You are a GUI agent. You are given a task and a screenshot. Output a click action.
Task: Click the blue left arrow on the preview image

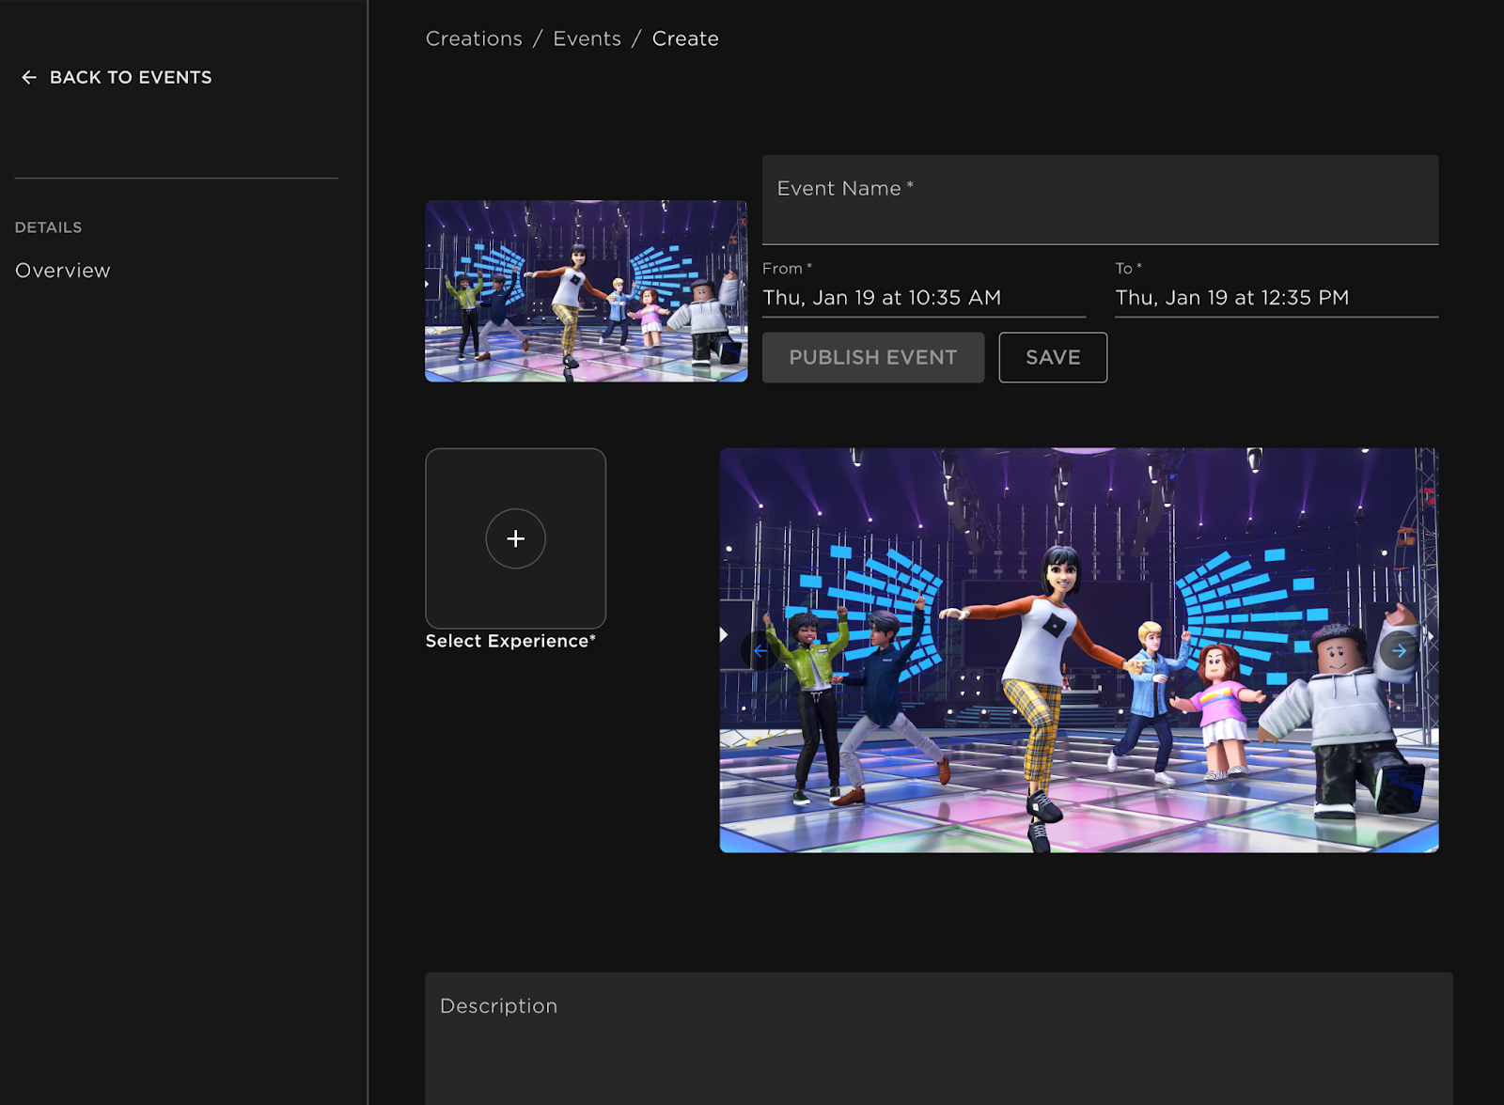click(x=761, y=650)
